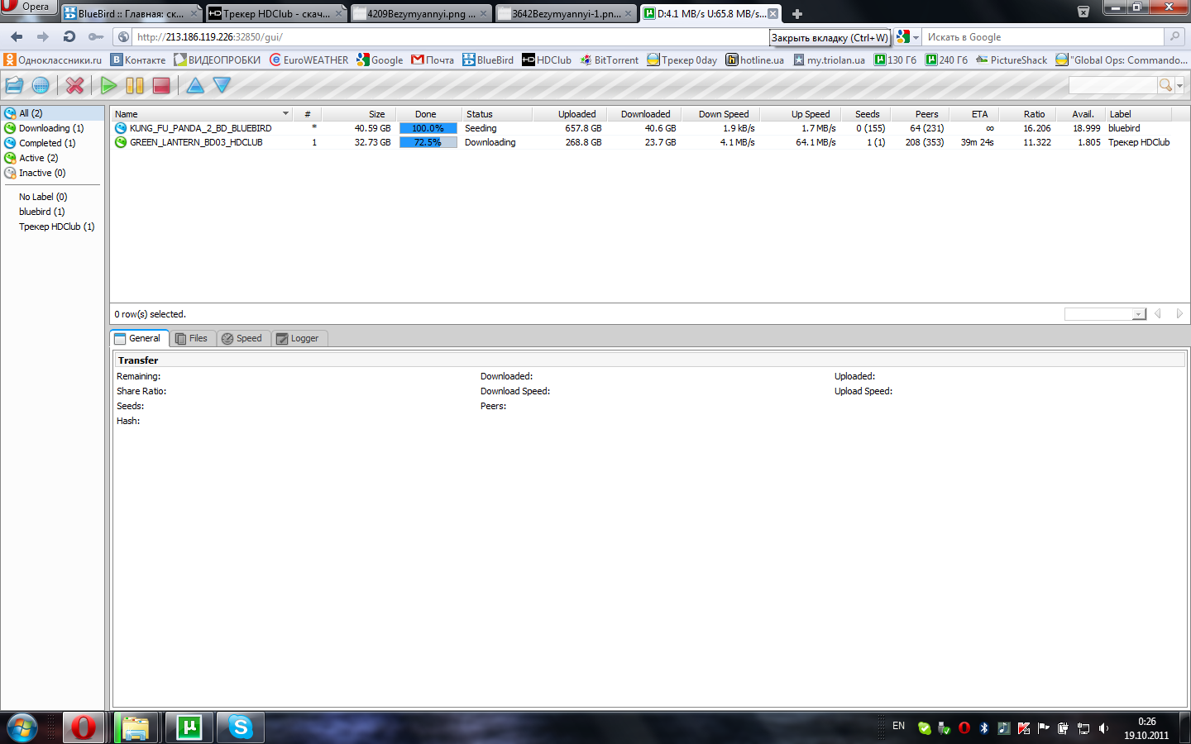
Task: Select the All (2) category
Action: tap(52, 113)
